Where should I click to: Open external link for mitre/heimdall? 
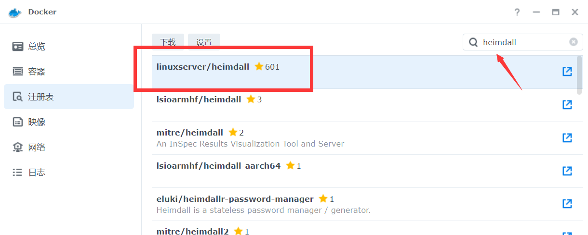567,138
